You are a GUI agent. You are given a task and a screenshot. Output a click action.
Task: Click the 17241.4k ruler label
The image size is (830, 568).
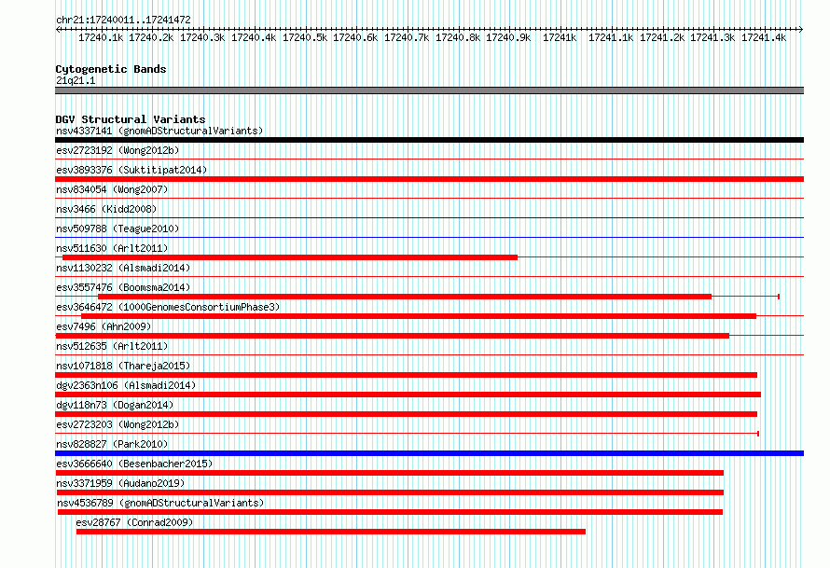tap(763, 37)
